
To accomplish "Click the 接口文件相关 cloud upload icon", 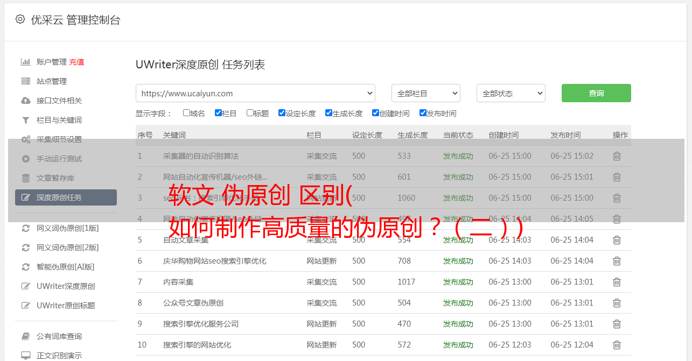I will 26,101.
